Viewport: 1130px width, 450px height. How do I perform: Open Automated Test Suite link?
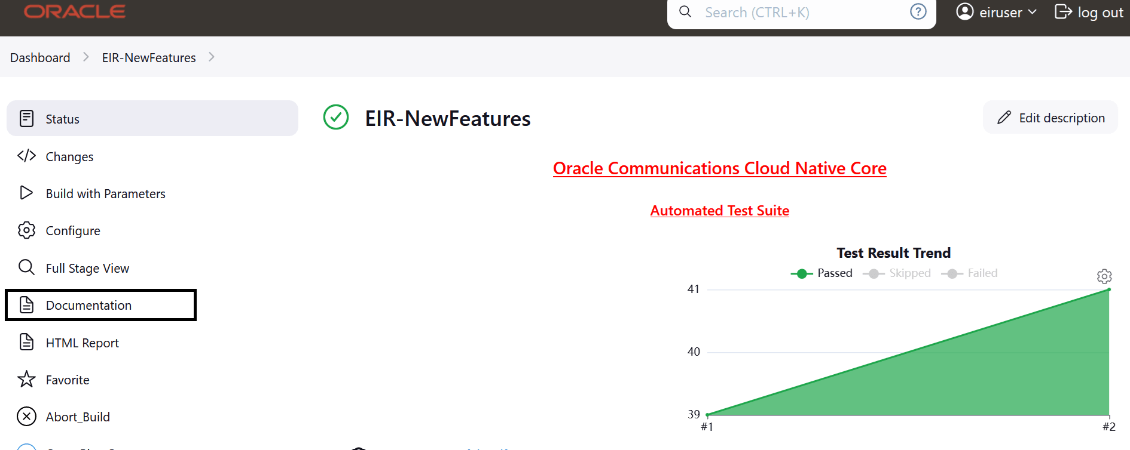tap(720, 211)
